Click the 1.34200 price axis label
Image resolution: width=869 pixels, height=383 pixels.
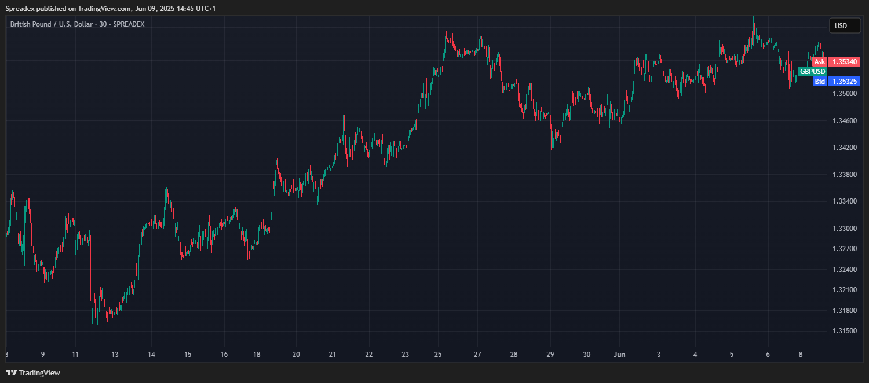click(844, 148)
